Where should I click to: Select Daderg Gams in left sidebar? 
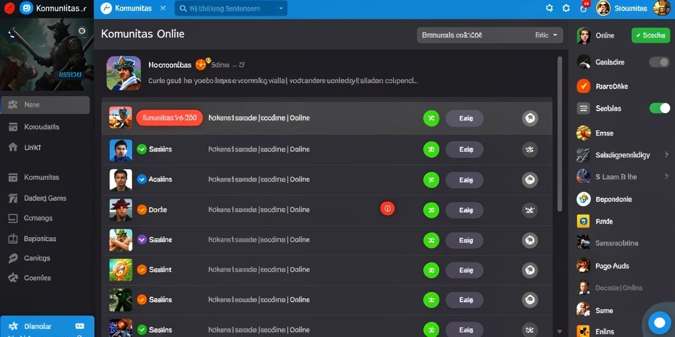pyautogui.click(x=45, y=198)
